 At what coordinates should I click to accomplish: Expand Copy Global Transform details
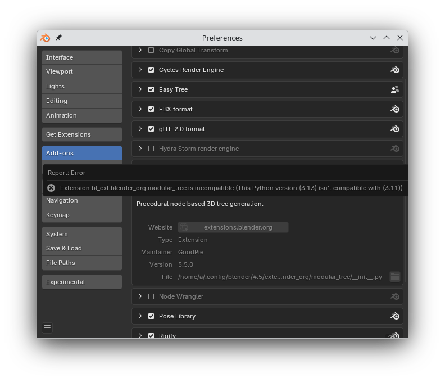(x=140, y=50)
